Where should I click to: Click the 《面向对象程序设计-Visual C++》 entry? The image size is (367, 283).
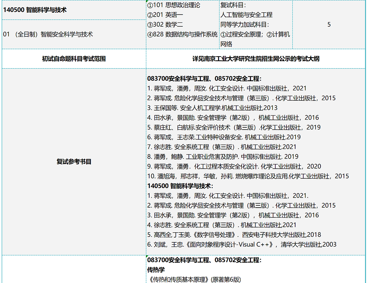(x=242, y=244)
